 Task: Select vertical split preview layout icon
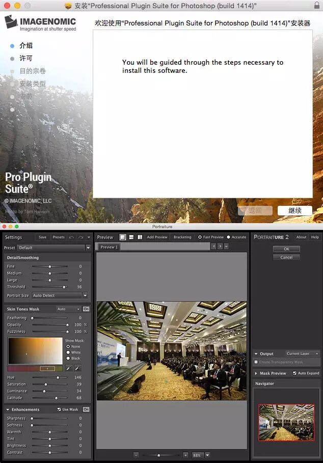(140, 237)
